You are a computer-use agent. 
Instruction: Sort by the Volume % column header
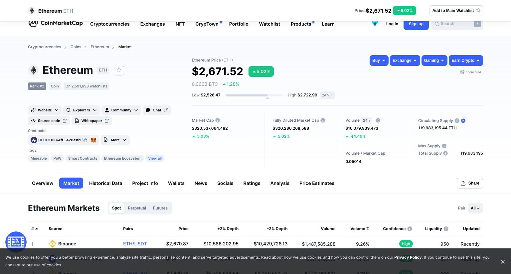tap(360, 229)
